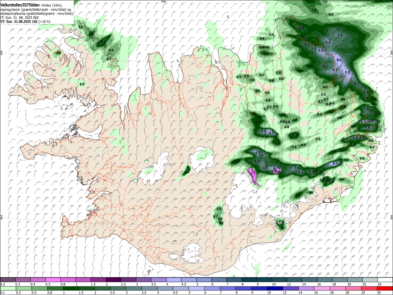The image size is (393, 295).
Task: Click the 2.6 precipitation value
Action: pyautogui.click(x=325, y=179)
